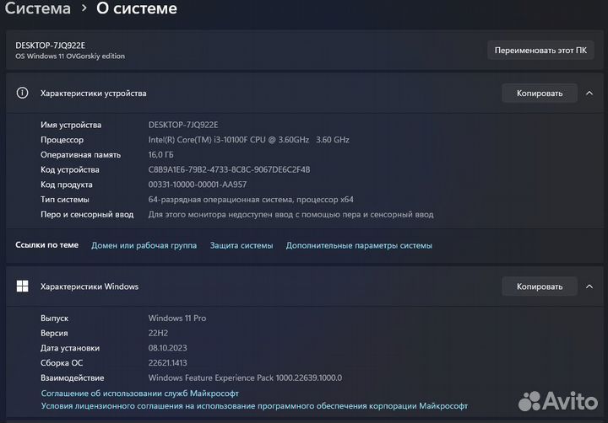
Task: Collapse the Характеристики Windows section chevron
Action: click(x=589, y=286)
